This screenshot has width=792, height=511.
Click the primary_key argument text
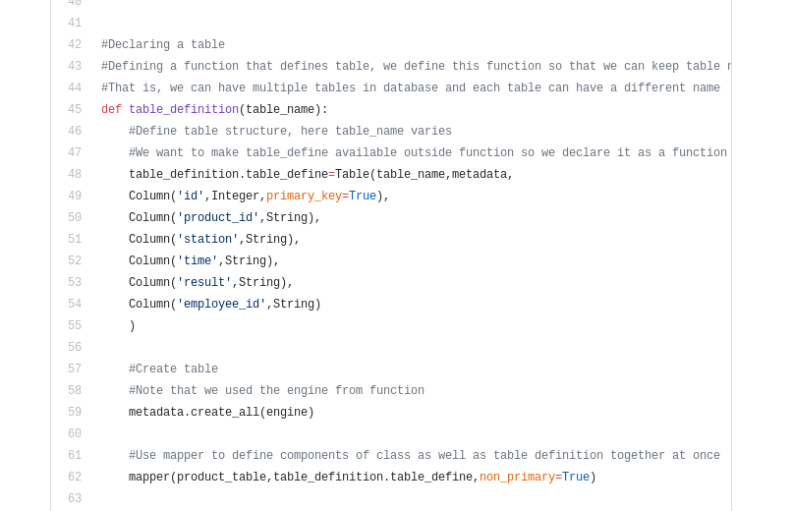pos(304,196)
